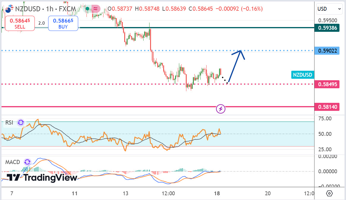Viewport: 346px width, 200px height.
Task: Click the purple lightning bolt icon
Action: click(221, 109)
